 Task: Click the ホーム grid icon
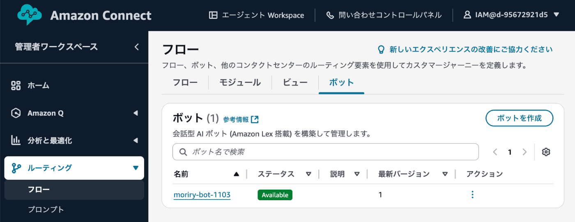point(16,86)
